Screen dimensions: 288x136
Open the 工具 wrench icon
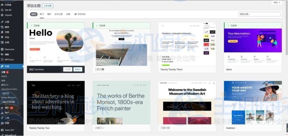click(x=2, y=118)
